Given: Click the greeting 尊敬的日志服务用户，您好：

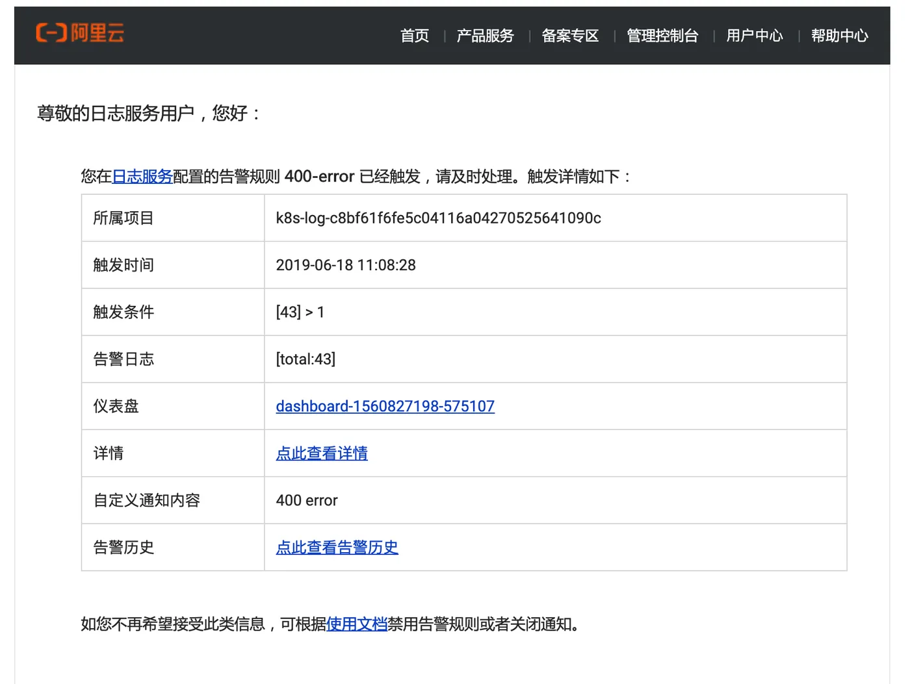Looking at the screenshot, I should pyautogui.click(x=150, y=113).
